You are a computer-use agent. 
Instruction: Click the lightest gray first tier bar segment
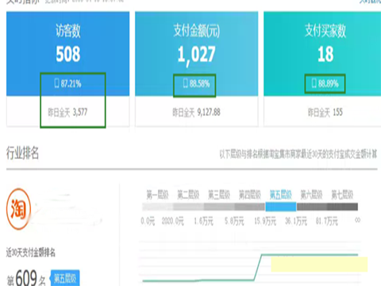pyautogui.click(x=157, y=207)
